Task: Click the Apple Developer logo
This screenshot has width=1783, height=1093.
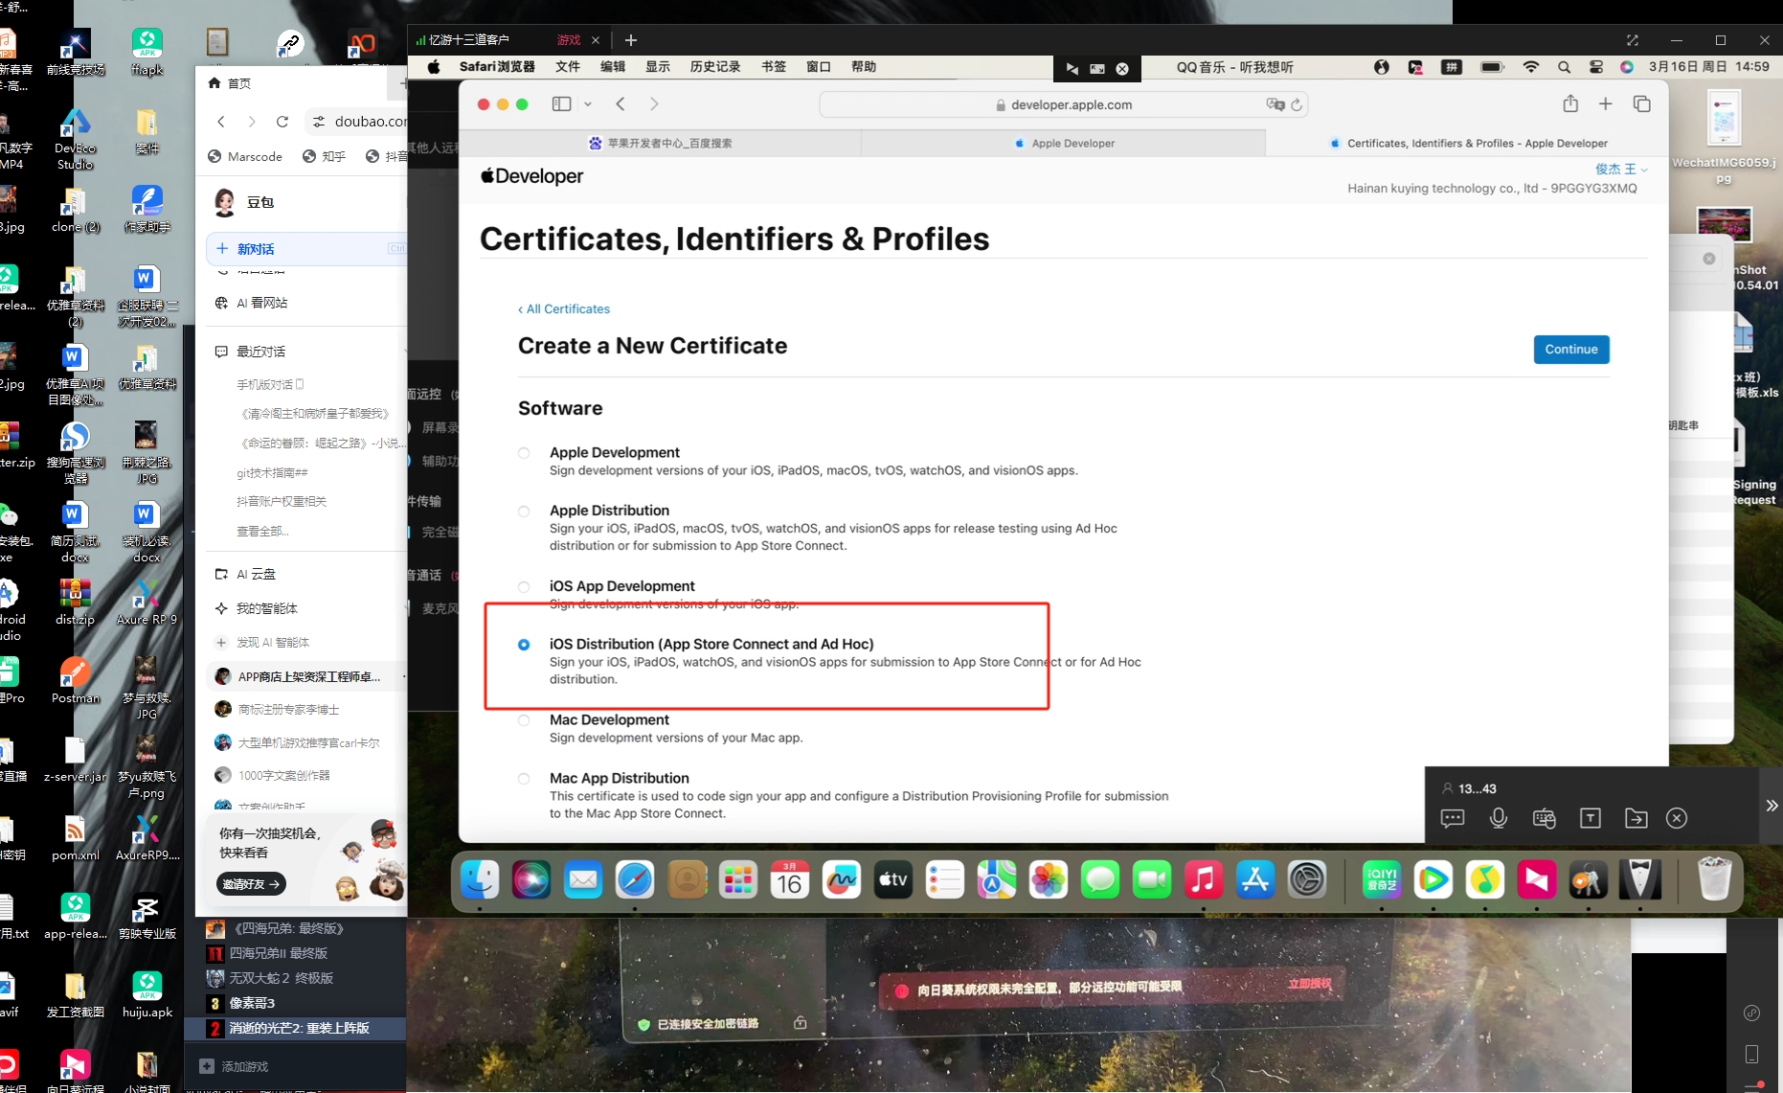Action: point(531,176)
